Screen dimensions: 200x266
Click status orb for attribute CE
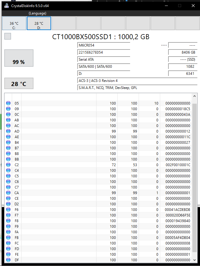coord(8,198)
